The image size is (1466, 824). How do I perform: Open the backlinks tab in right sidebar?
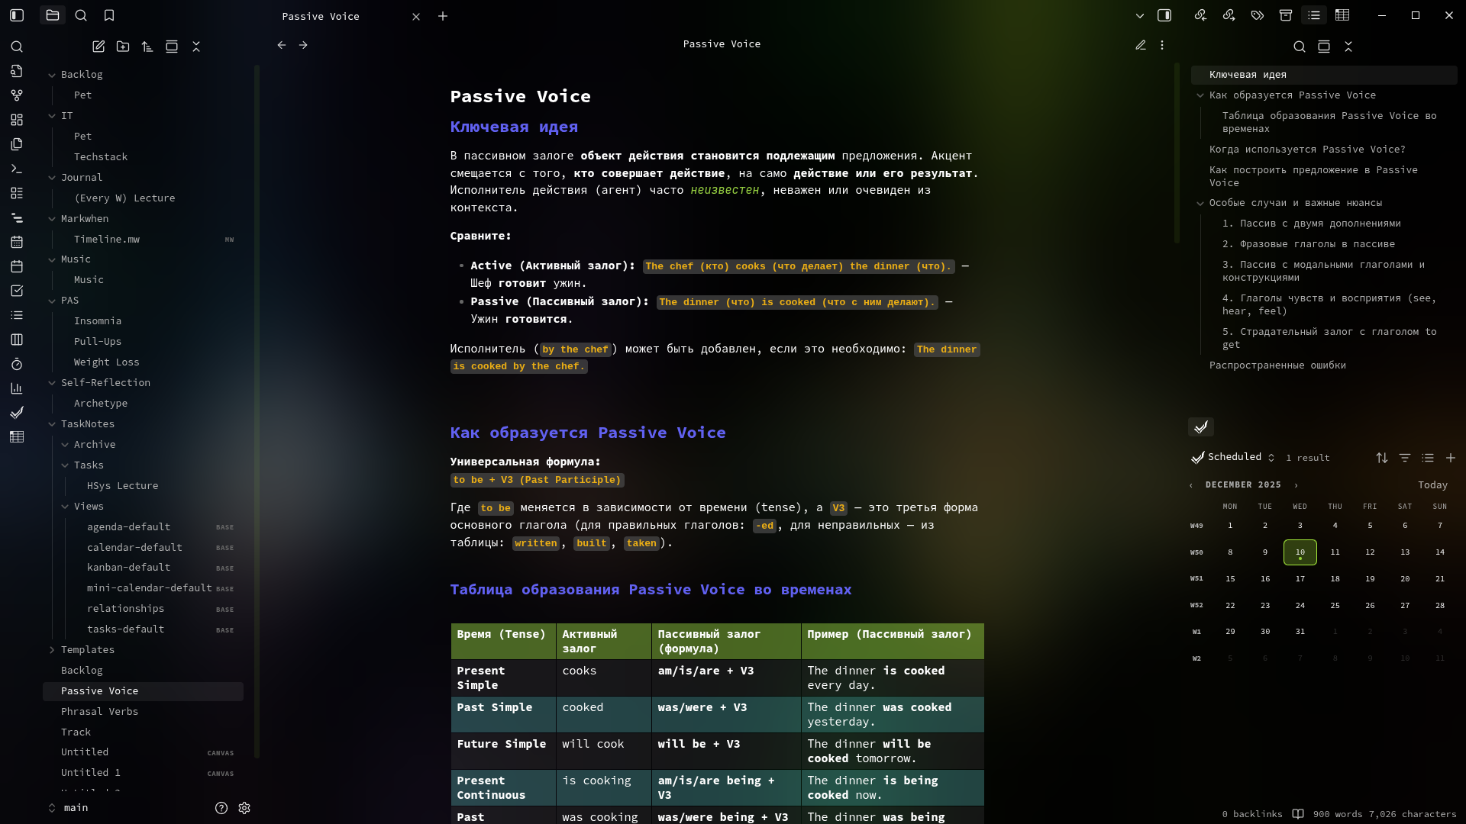[x=1200, y=15]
